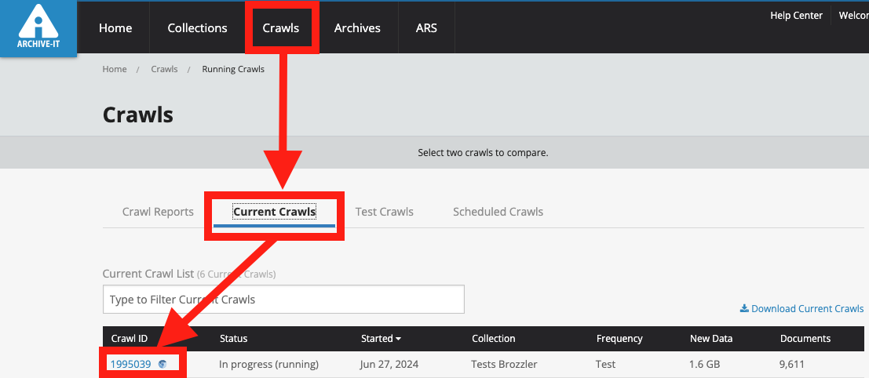
Task: Click the Crawl ID column header
Action: tap(130, 339)
